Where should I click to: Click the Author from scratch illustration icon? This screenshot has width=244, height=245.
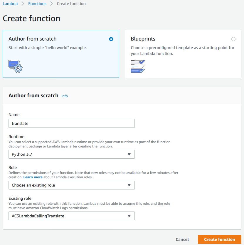click(15, 66)
